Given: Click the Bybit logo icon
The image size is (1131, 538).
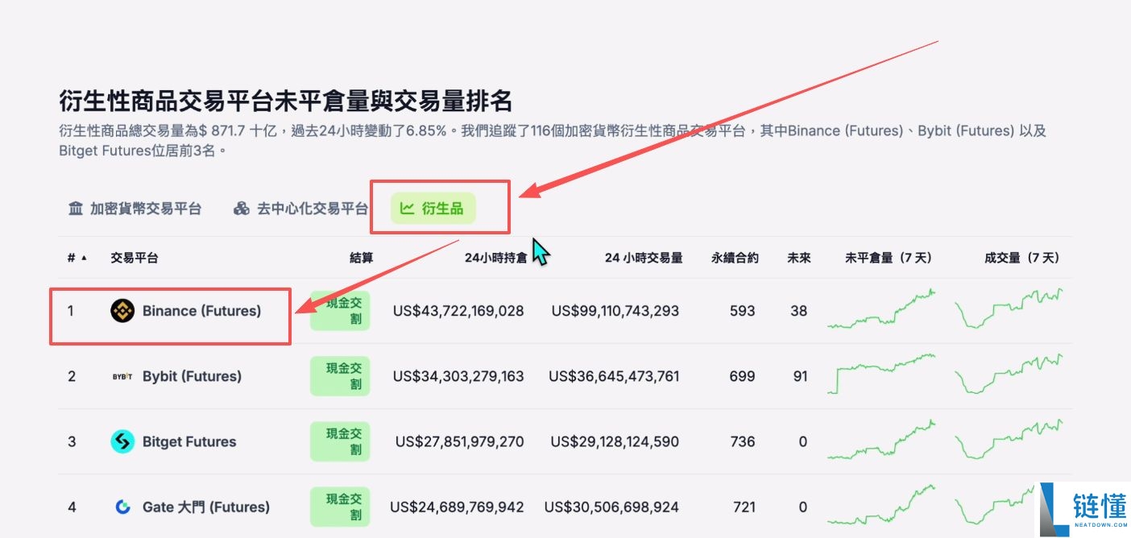Looking at the screenshot, I should tap(122, 376).
